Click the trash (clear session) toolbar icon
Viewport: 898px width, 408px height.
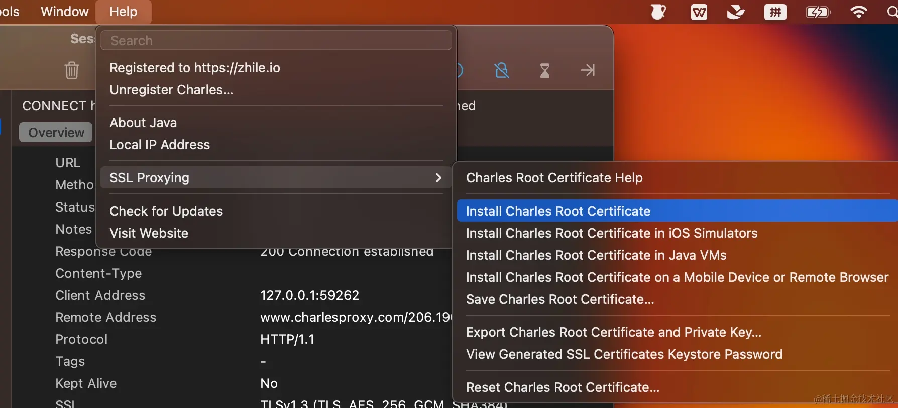[72, 70]
